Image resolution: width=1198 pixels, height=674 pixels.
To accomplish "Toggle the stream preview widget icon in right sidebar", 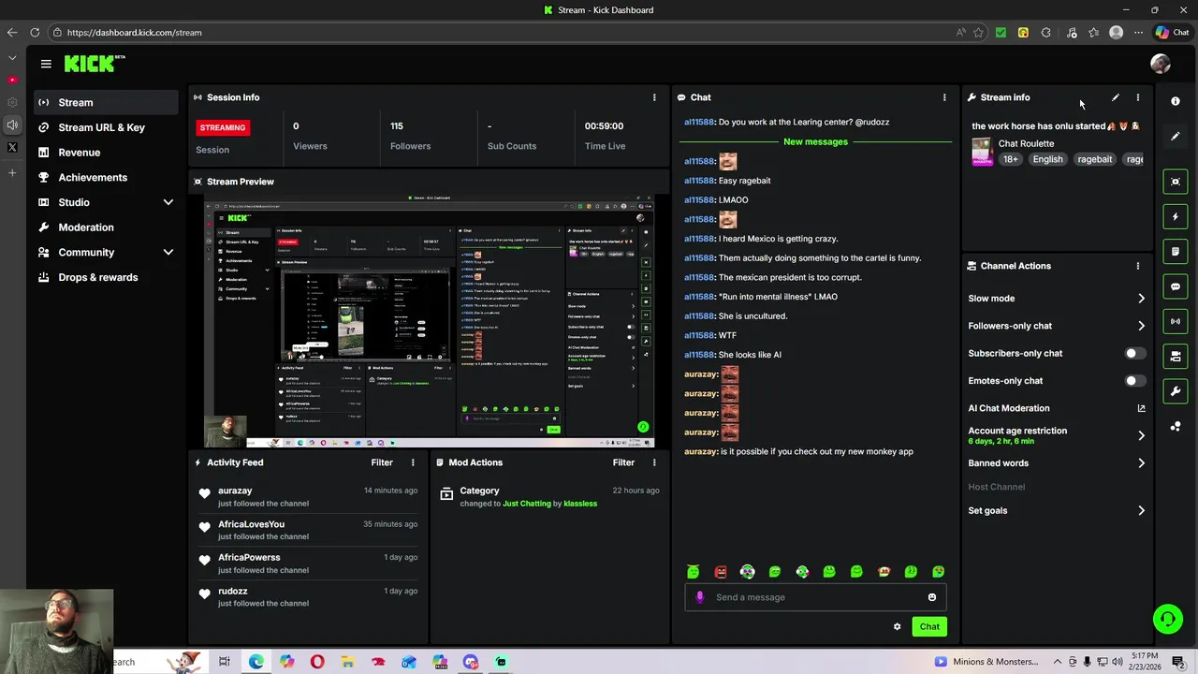I will point(1176,182).
